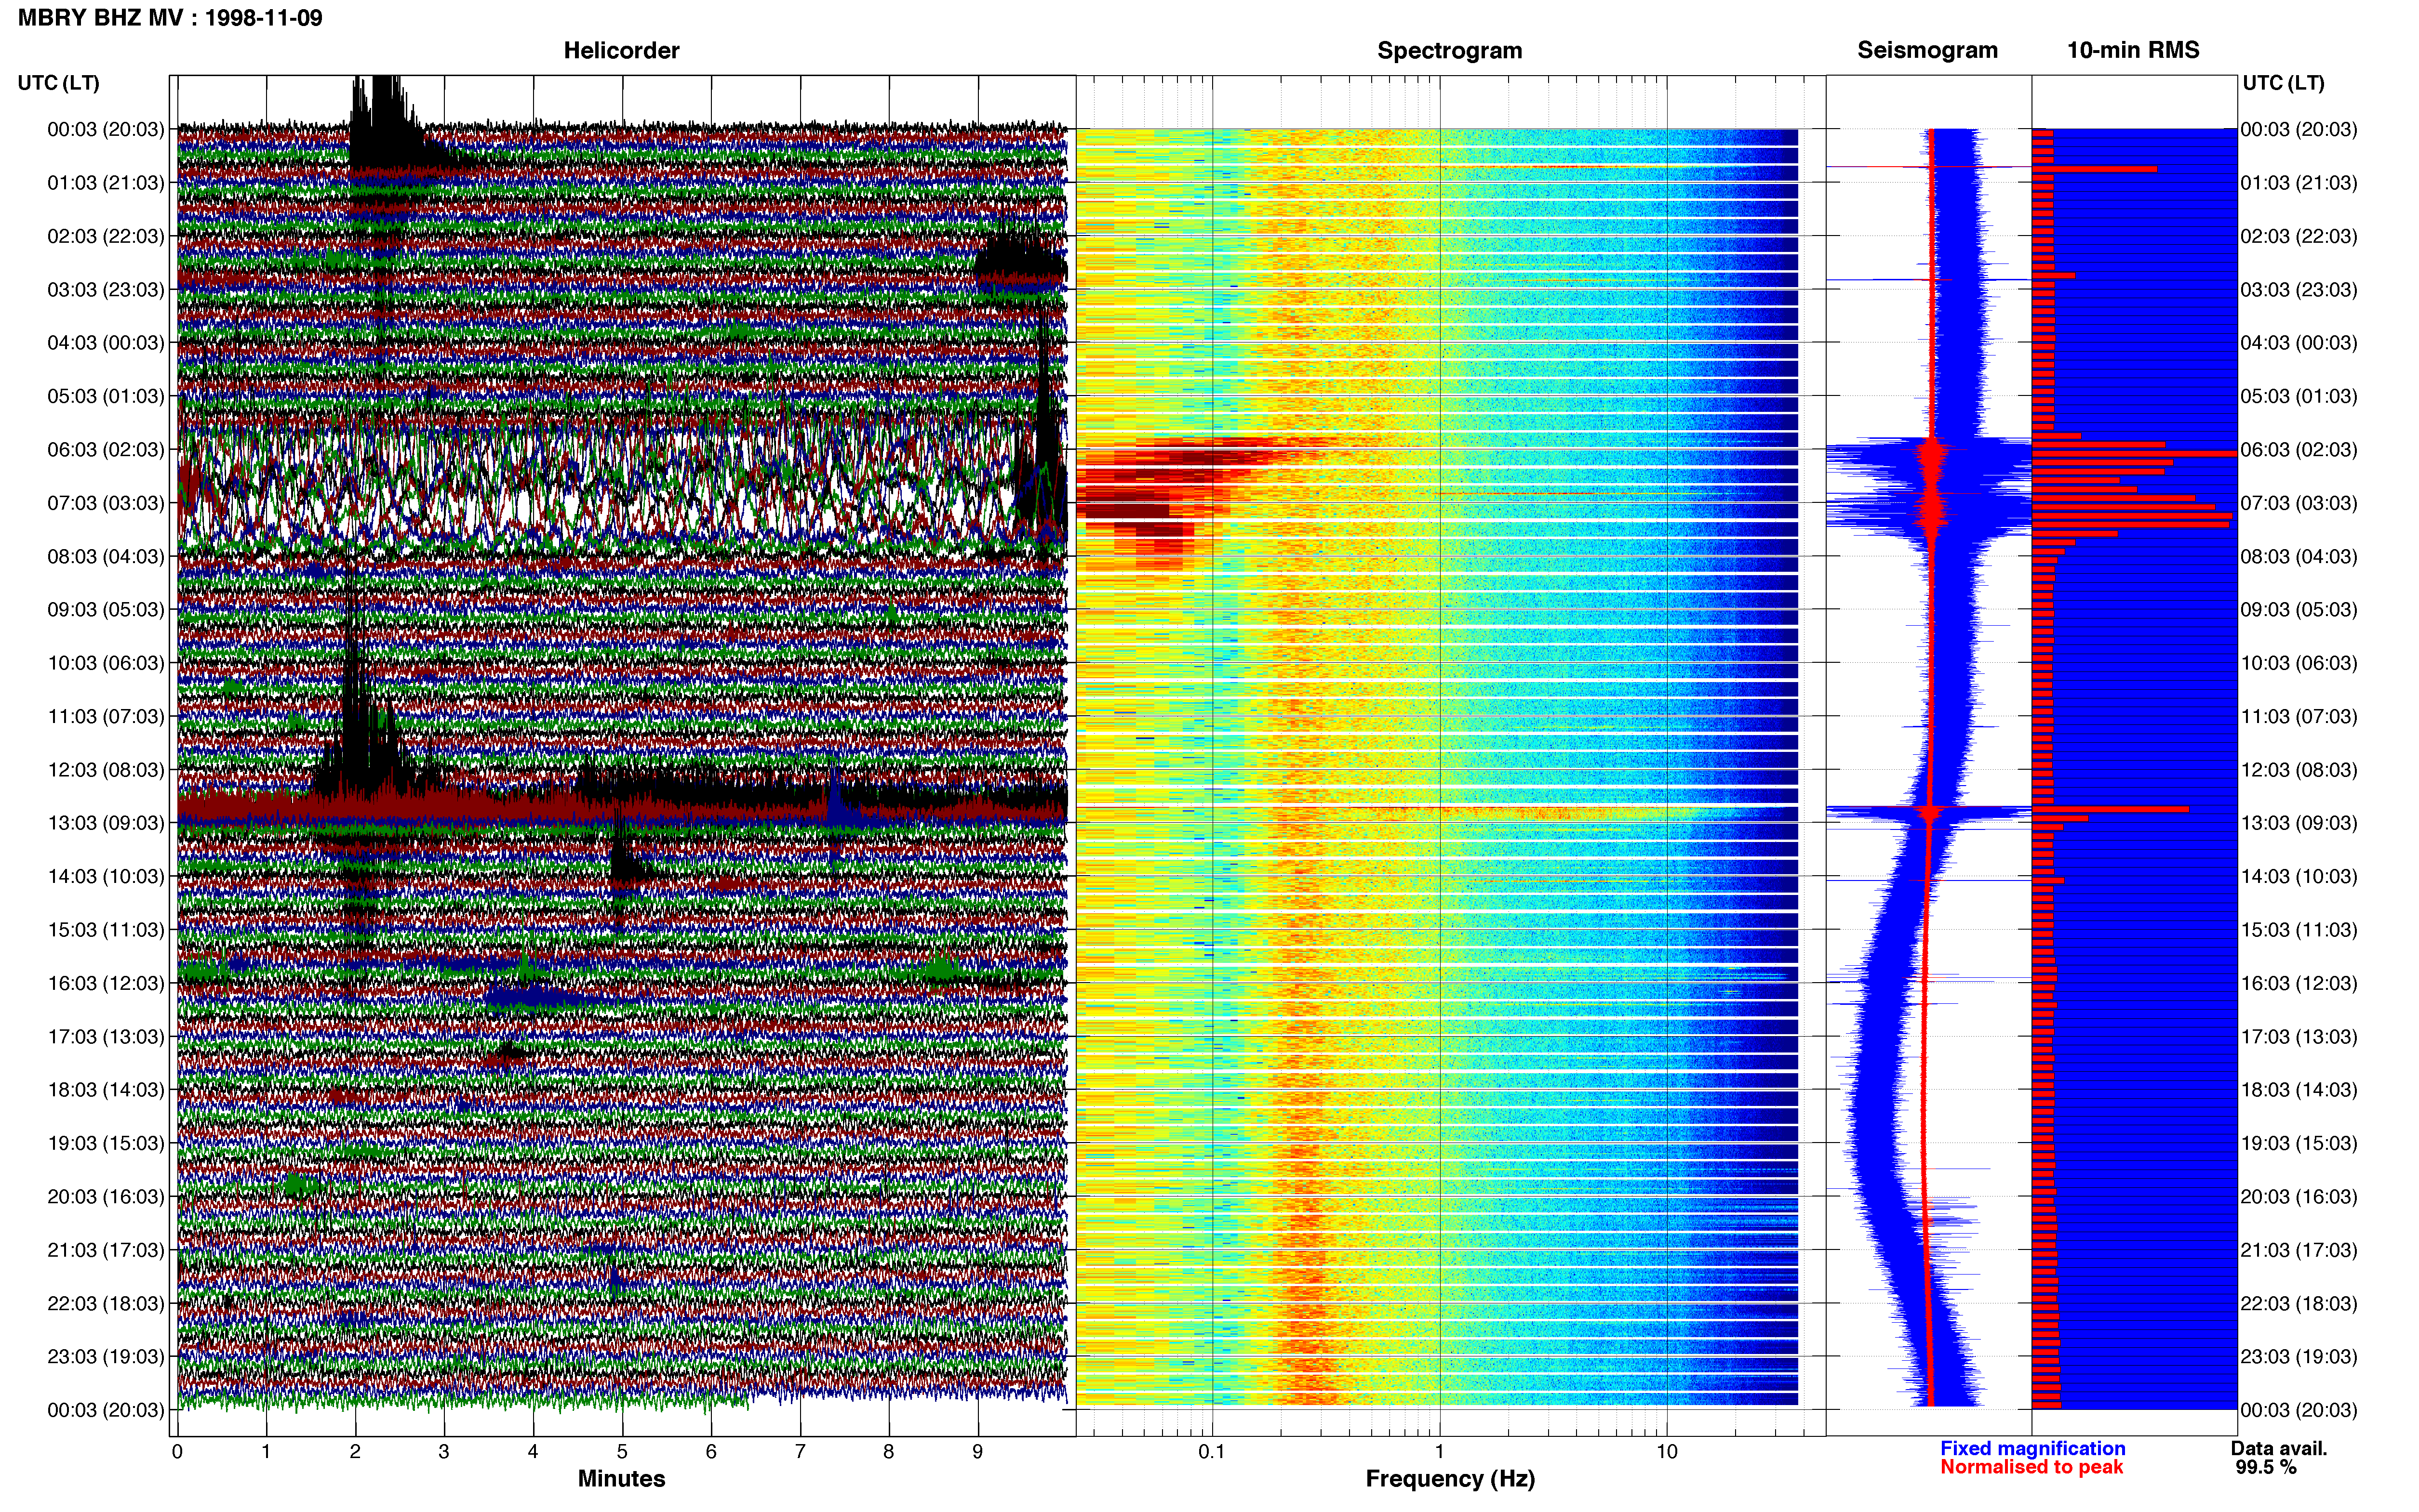Screen dimensions: 2419x1512
Task: Click the 'Minutes' x-axis label
Action: [621, 1478]
